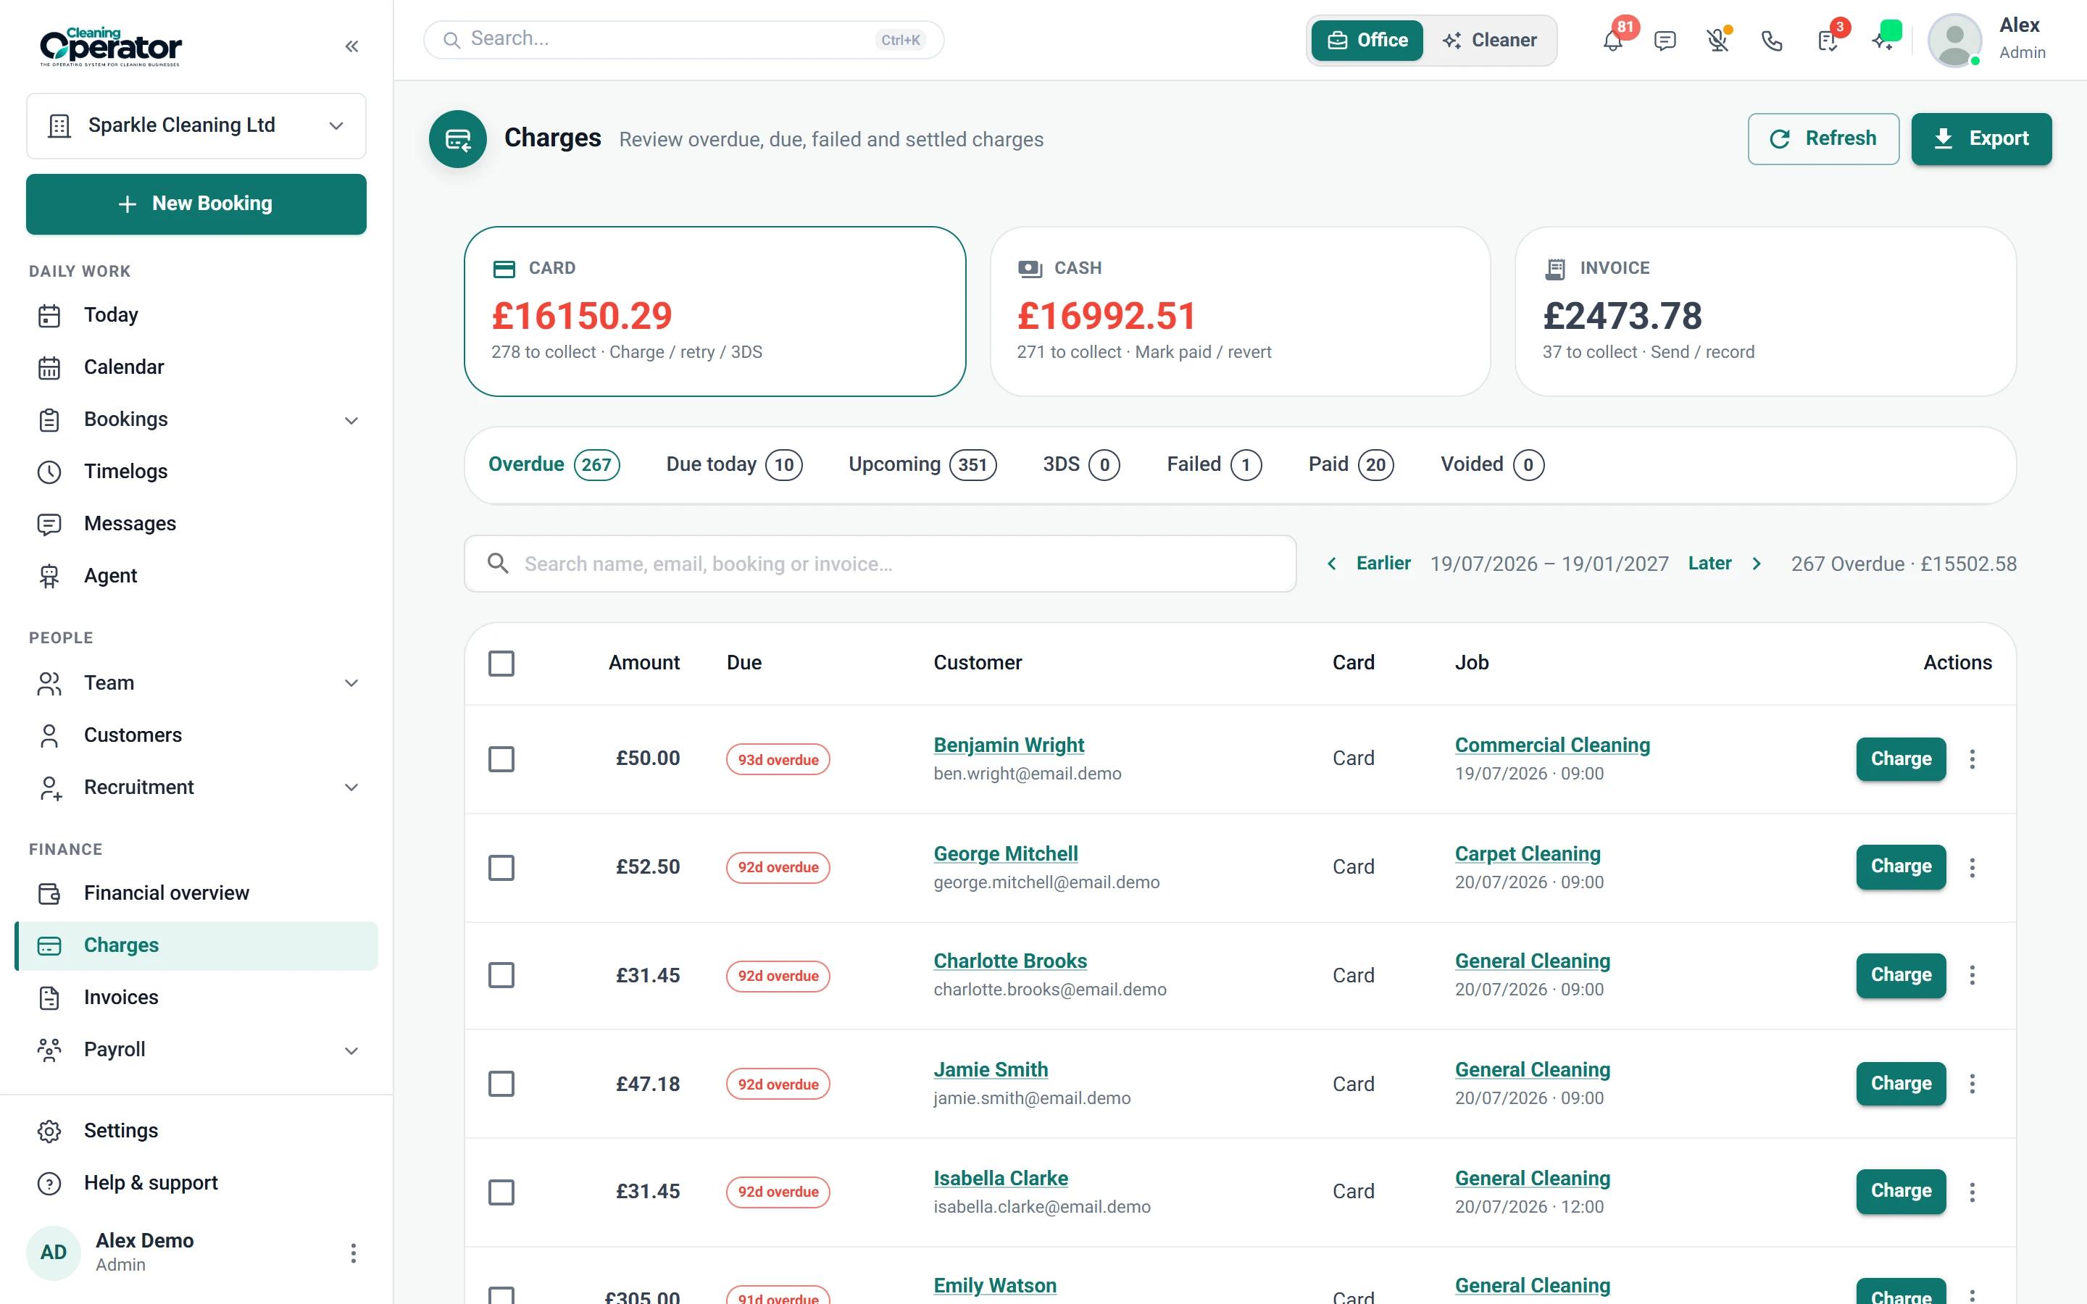Toggle the select-all checkbox in table header
Viewport: 2087px width, 1304px height.
click(x=501, y=663)
